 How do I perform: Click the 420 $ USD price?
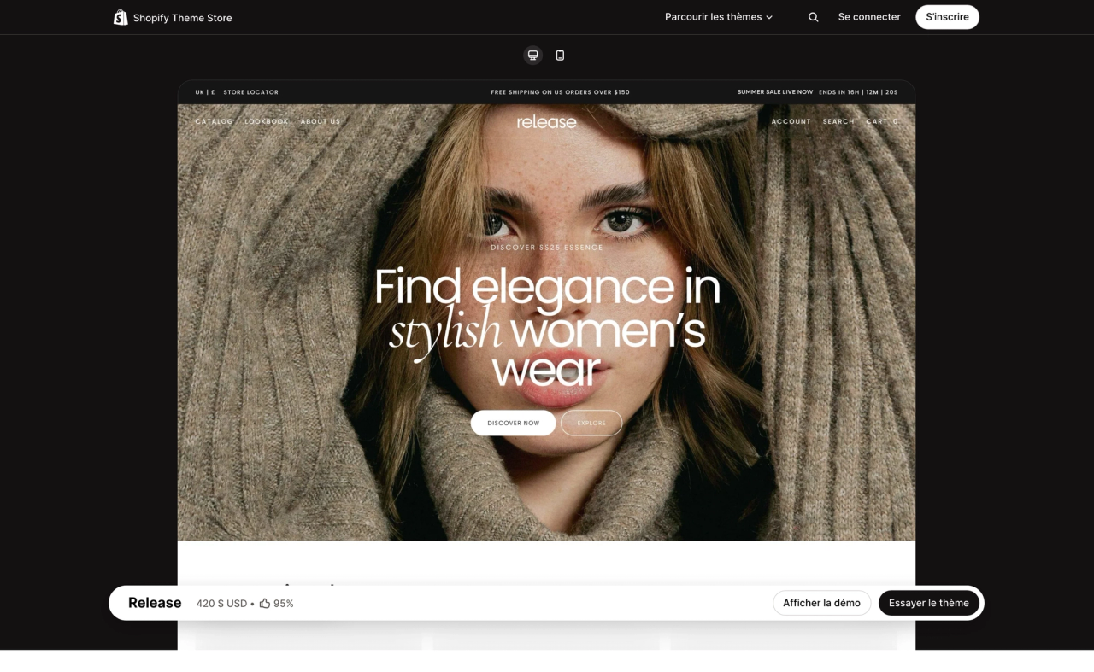click(221, 603)
